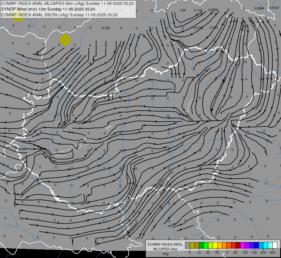Click the 0.543 value on the map
The image size is (281, 258).
click(x=214, y=28)
